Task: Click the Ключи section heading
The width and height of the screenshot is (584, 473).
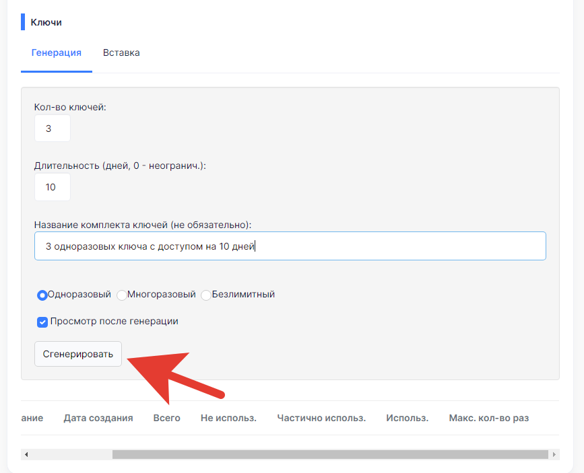Action: [46, 22]
